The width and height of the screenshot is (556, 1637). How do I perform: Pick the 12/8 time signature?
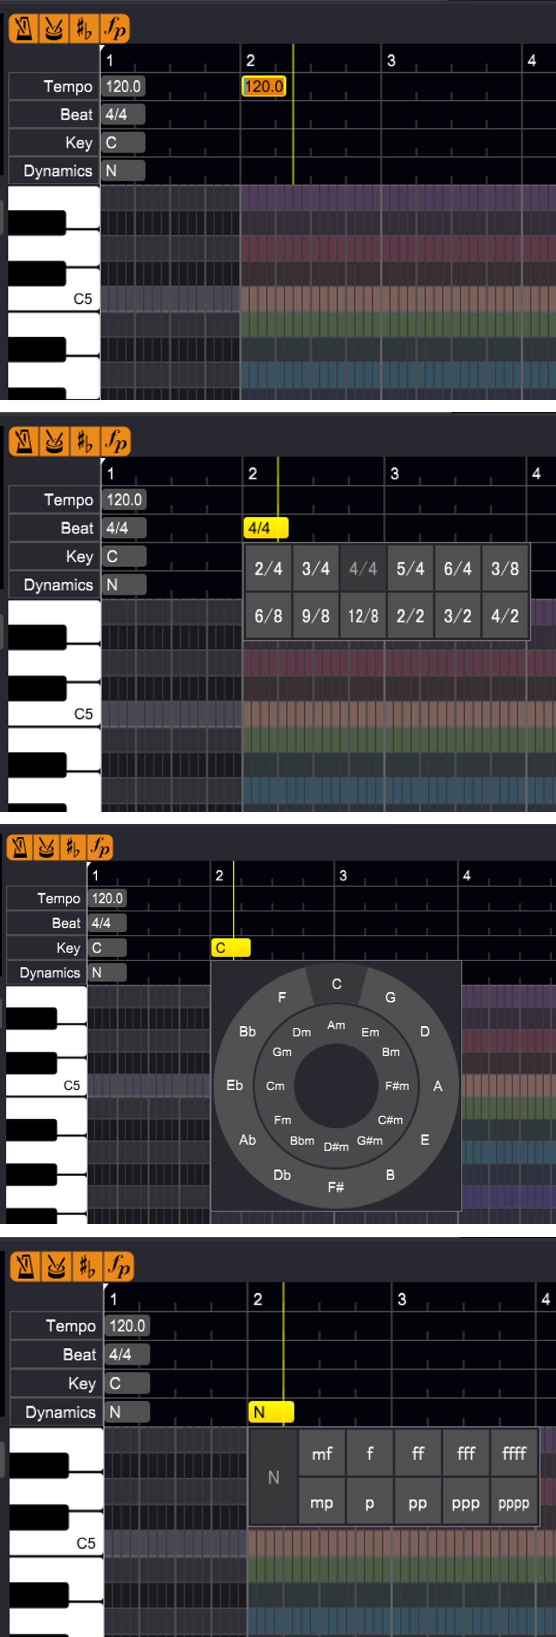click(x=363, y=616)
